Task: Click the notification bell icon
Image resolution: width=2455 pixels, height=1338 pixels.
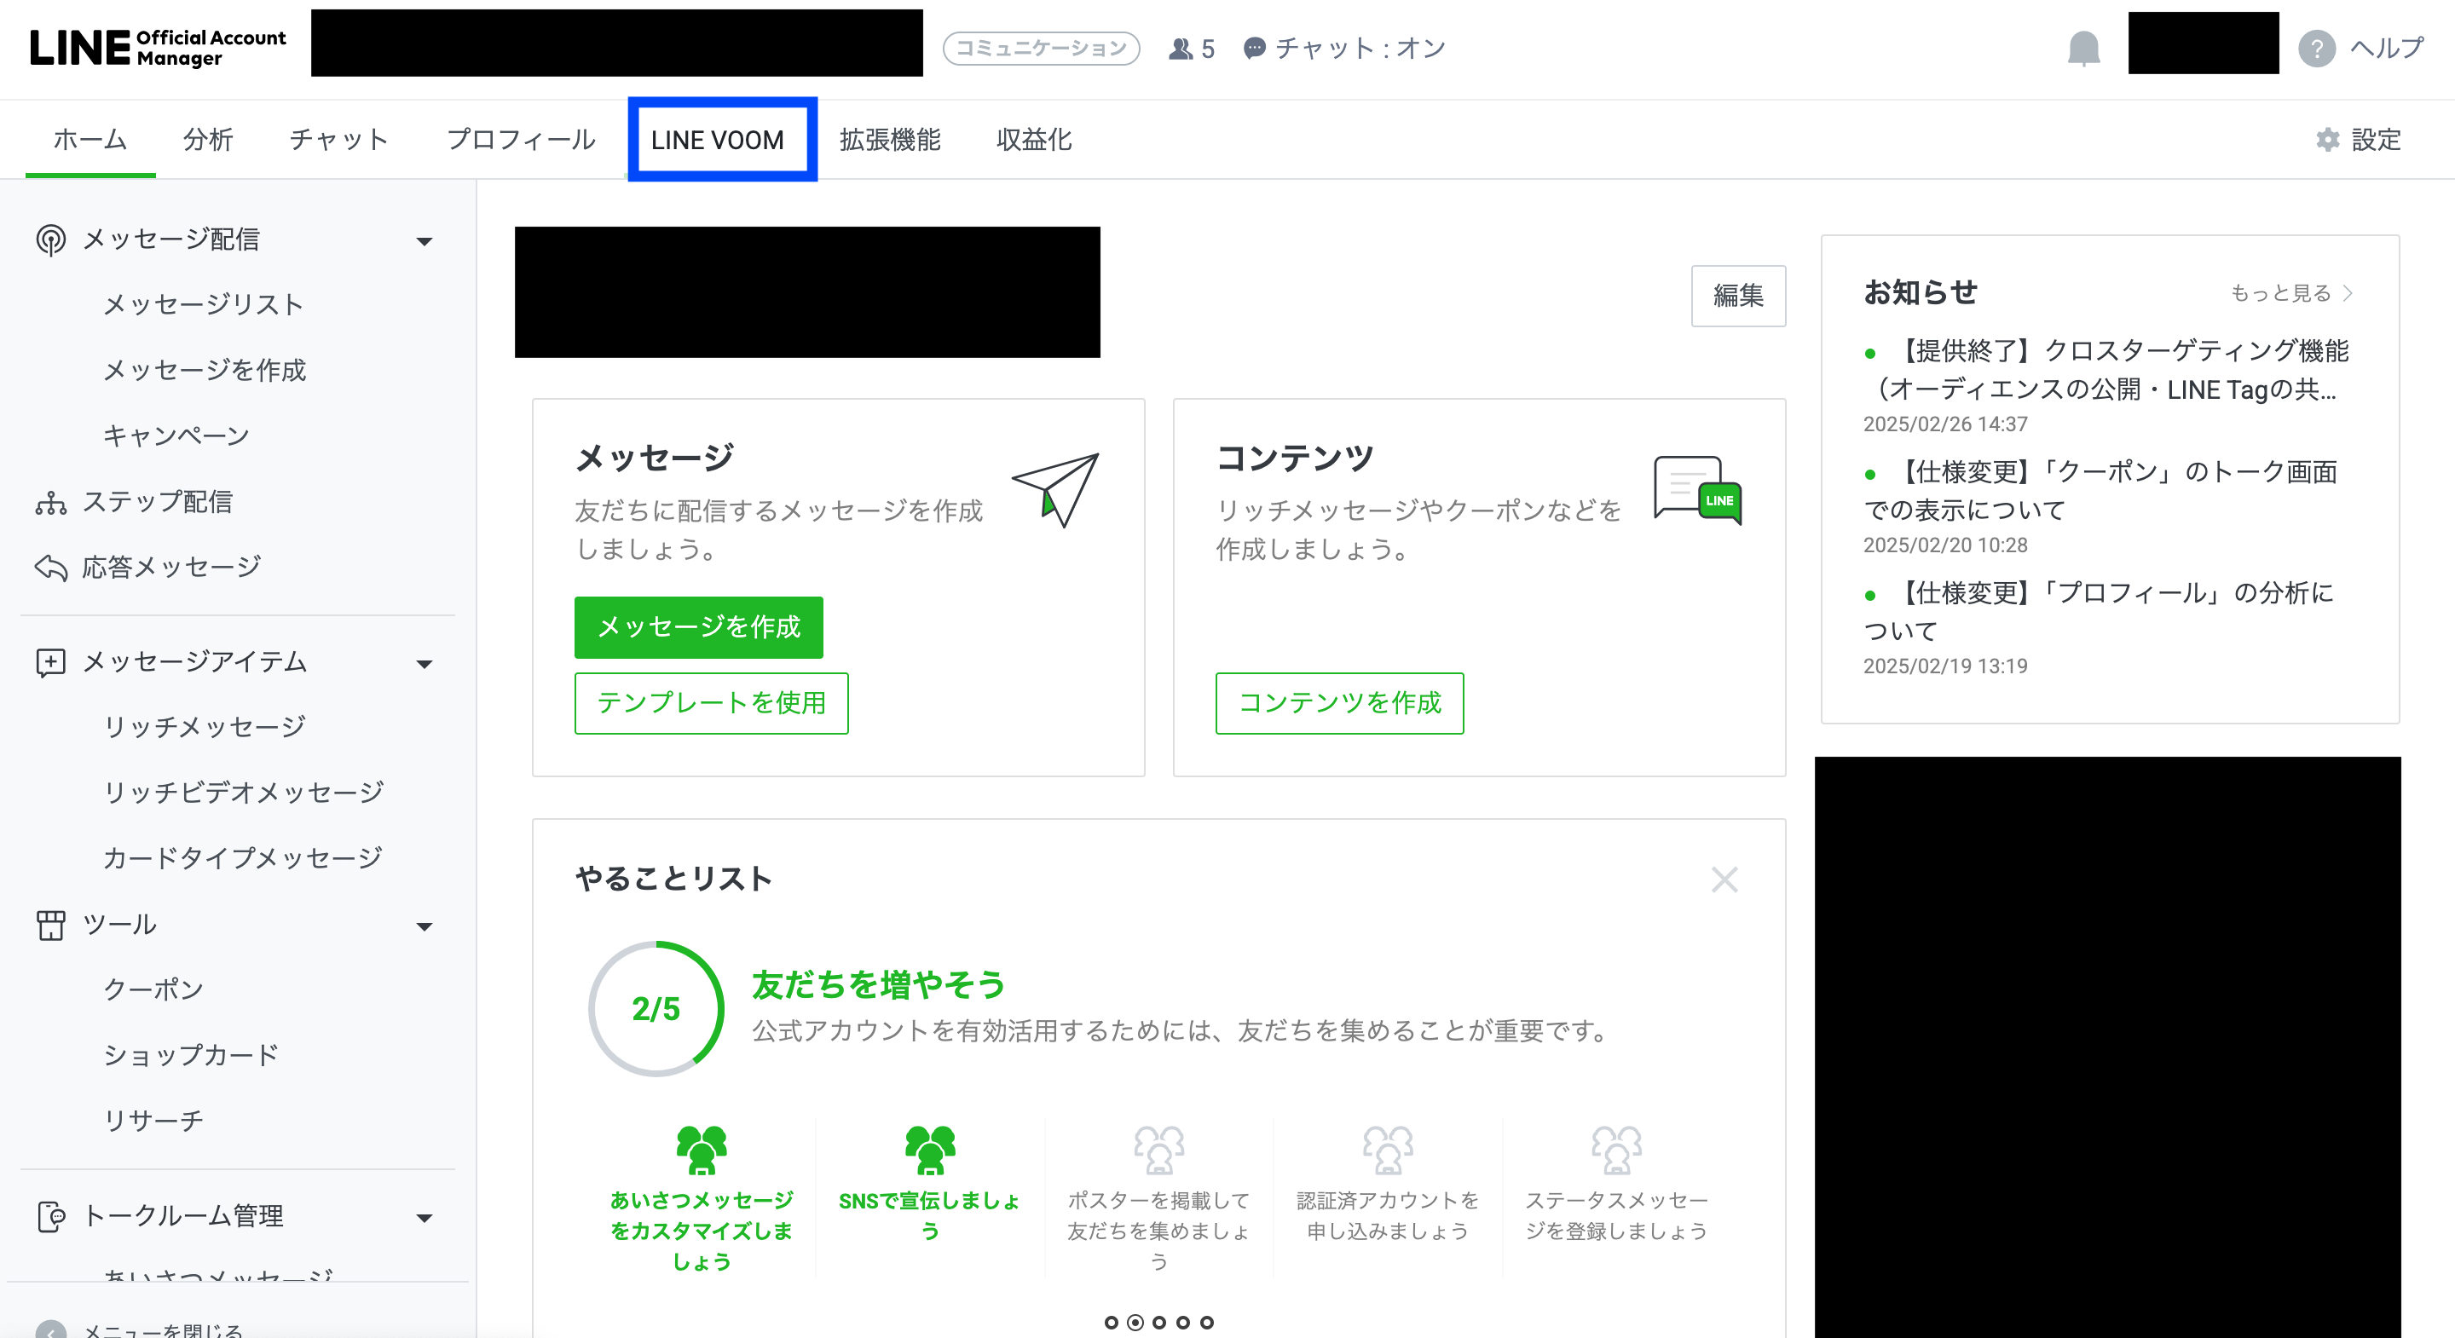Action: point(2083,48)
